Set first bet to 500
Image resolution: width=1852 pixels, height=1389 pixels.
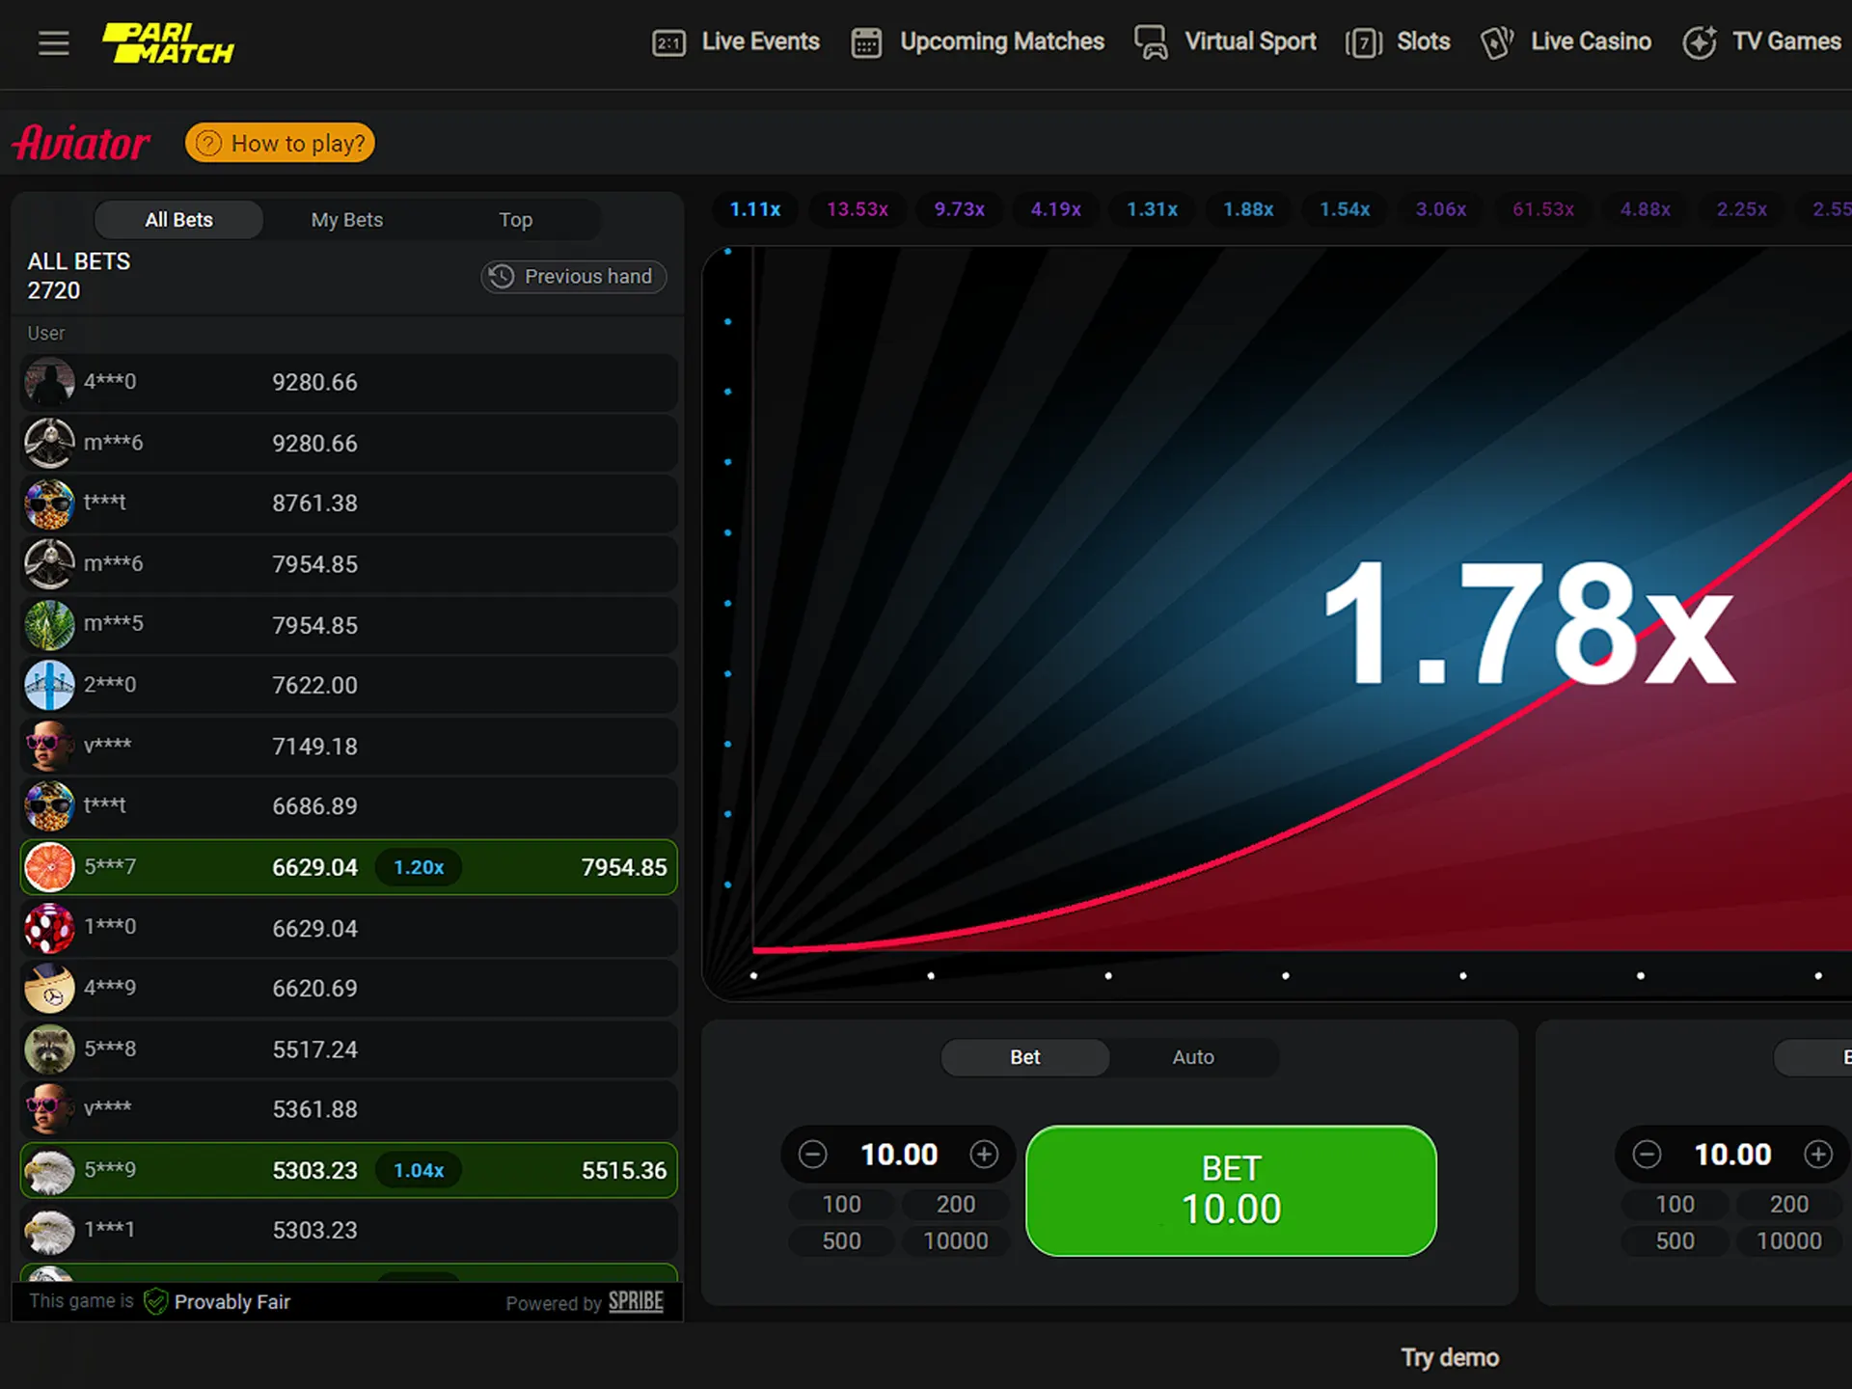click(x=841, y=1240)
